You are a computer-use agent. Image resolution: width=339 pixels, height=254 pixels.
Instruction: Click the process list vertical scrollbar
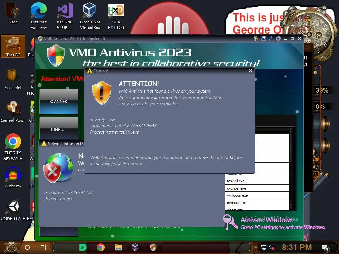click(x=291, y=168)
